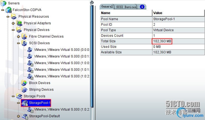Collapse the Storage Pools node
The width and height of the screenshot is (205, 120).
pos(13,96)
